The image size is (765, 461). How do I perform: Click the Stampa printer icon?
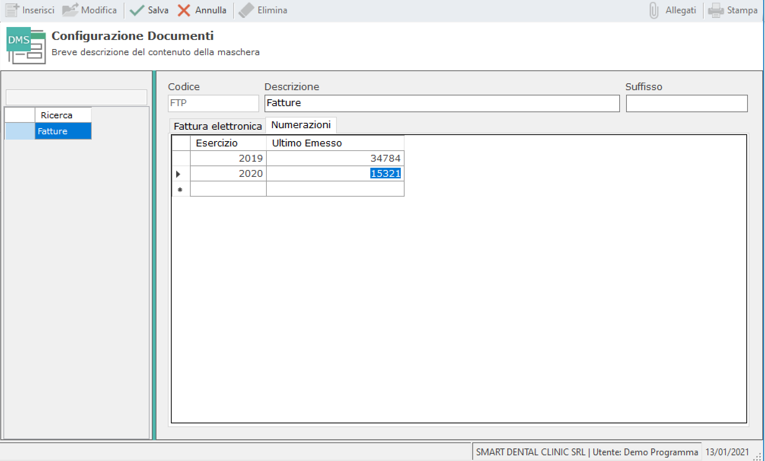[716, 10]
